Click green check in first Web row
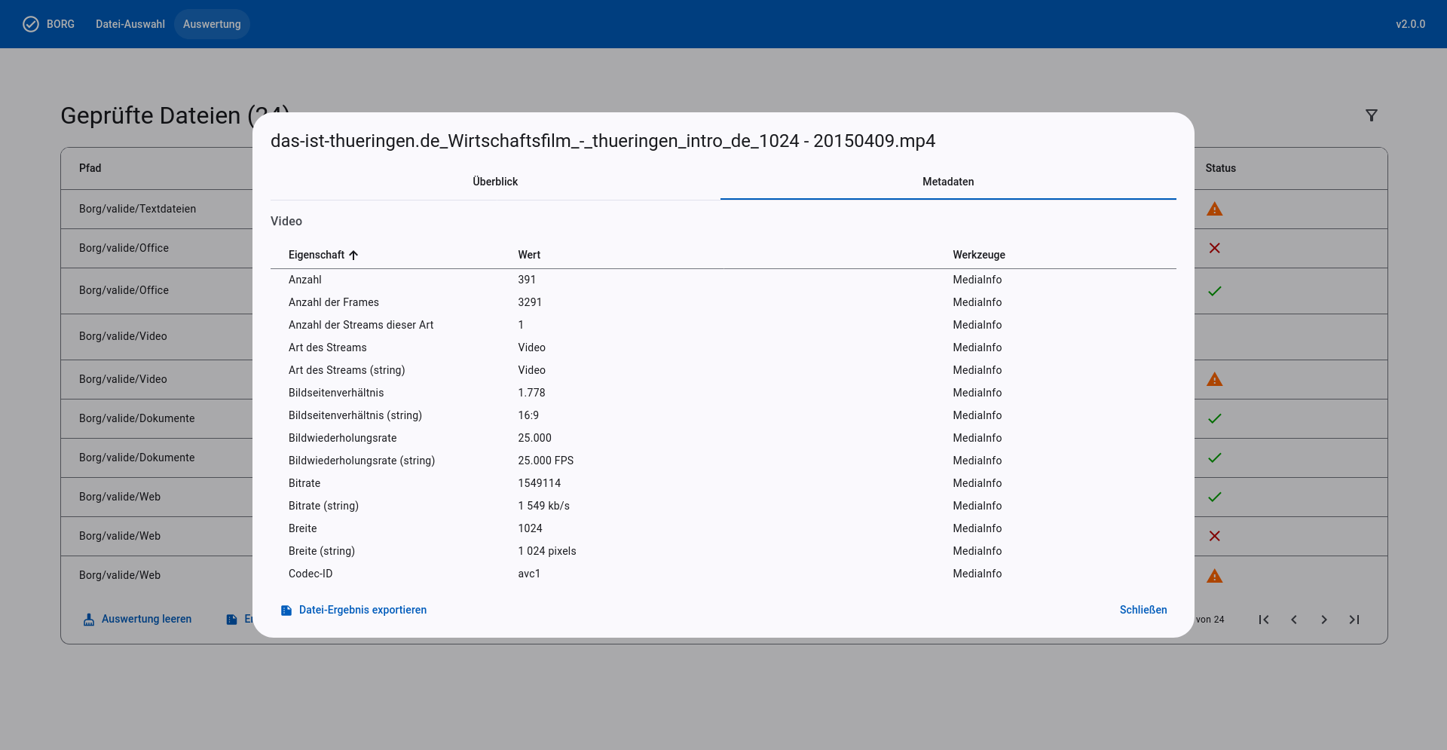Screen dimensions: 1447x750 point(1215,497)
